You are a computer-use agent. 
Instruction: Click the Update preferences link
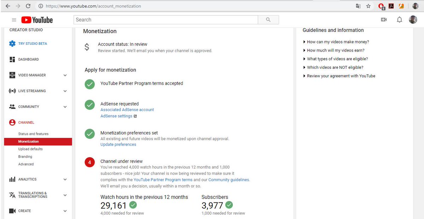(x=118, y=144)
